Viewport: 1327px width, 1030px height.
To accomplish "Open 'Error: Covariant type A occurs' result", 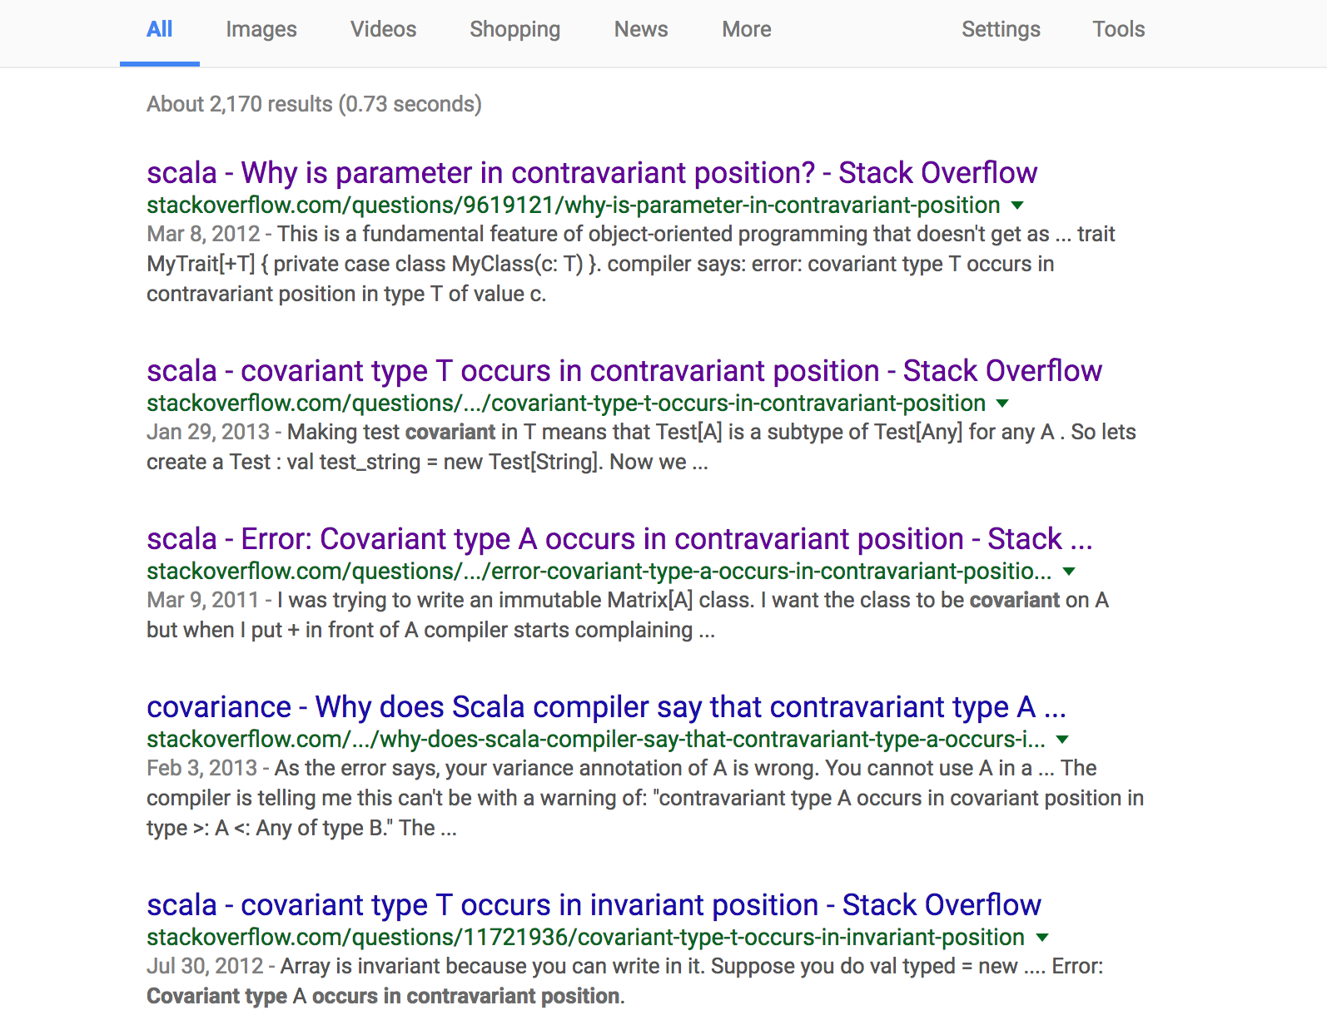I will pos(619,539).
